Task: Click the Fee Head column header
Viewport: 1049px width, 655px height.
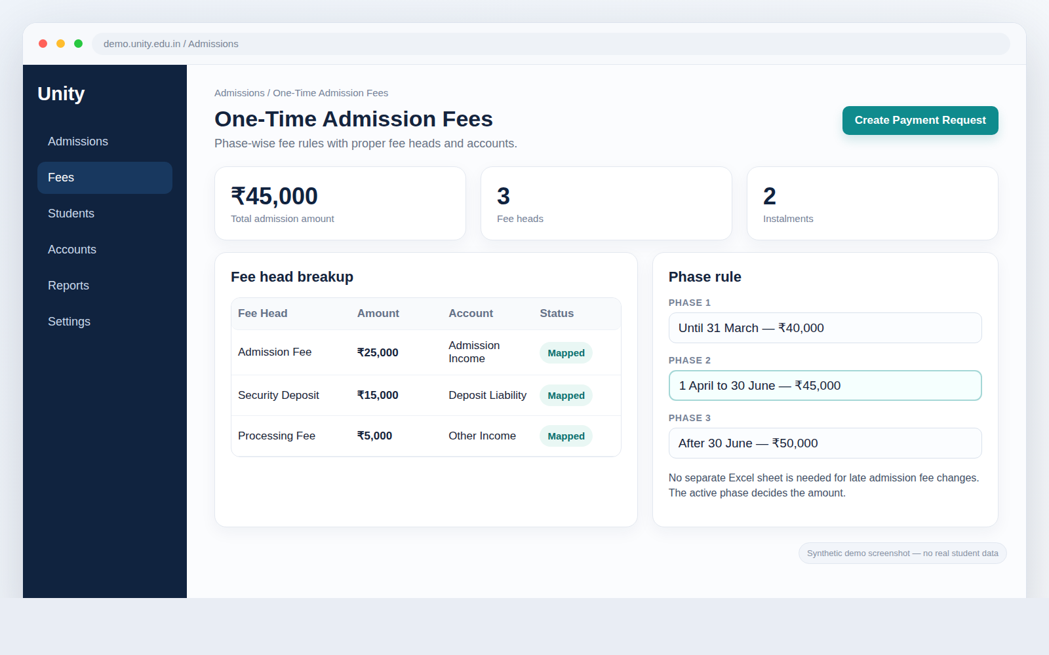Action: [262, 314]
